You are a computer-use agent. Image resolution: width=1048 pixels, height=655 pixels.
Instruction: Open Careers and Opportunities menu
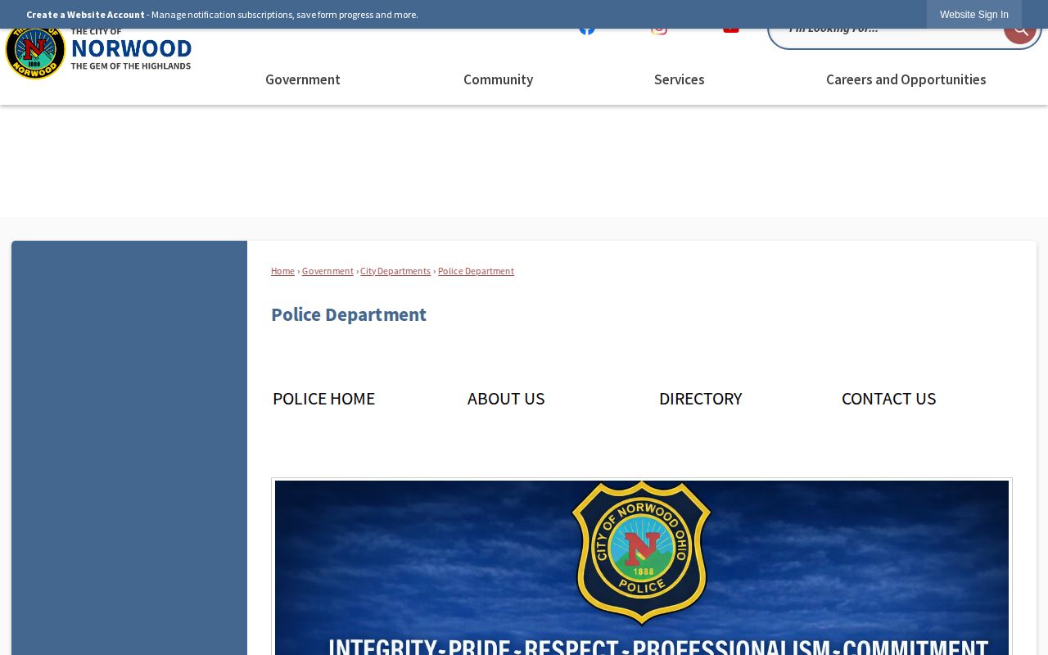point(906,79)
